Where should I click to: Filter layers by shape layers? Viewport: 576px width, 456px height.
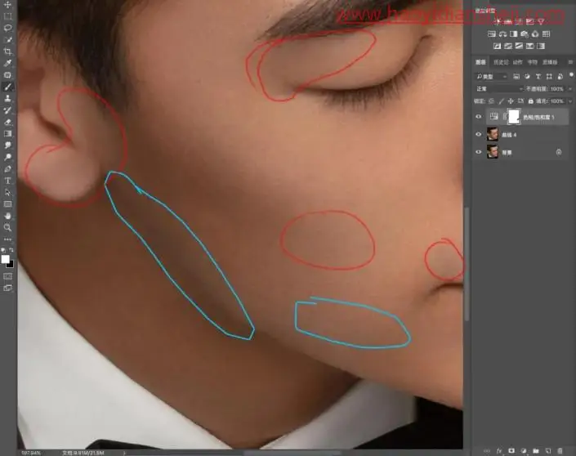[549, 77]
